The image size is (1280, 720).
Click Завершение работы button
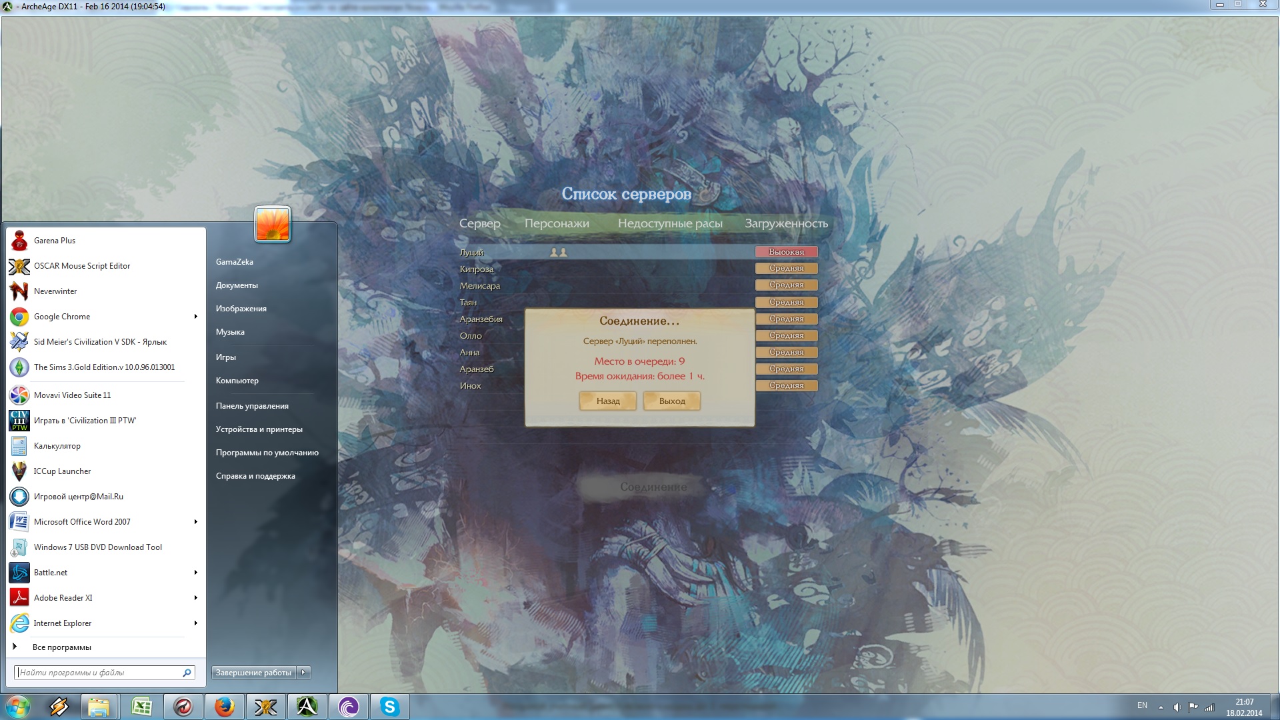[x=254, y=673]
